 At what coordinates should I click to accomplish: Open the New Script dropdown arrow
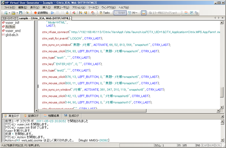point(9,13)
